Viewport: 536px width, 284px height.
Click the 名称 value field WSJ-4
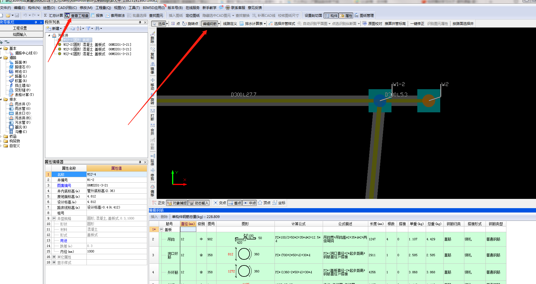[x=117, y=175]
